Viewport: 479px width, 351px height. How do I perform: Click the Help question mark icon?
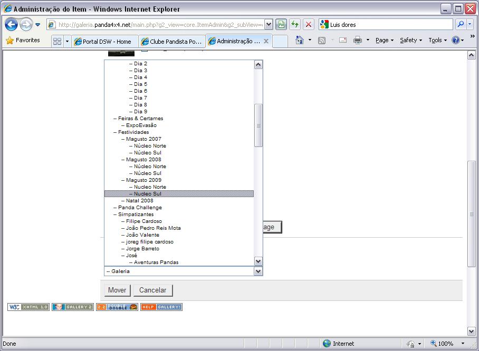[x=455, y=40]
